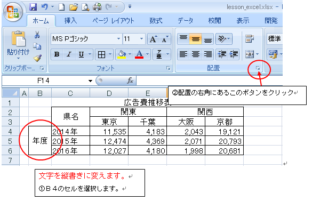Switch to the ホーム tab

41,21
